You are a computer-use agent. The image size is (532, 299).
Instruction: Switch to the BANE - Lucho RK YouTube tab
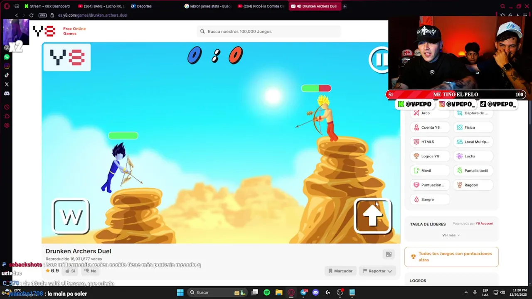(101, 6)
